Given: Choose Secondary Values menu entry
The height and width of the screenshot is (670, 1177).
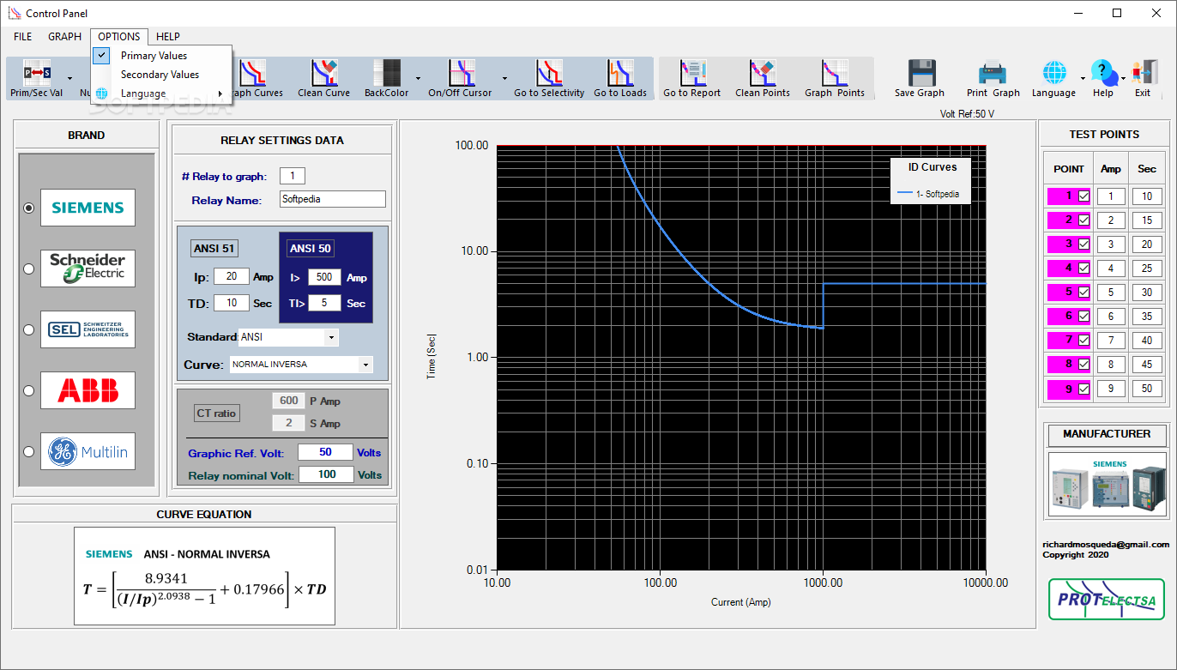Looking at the screenshot, I should click(x=161, y=75).
